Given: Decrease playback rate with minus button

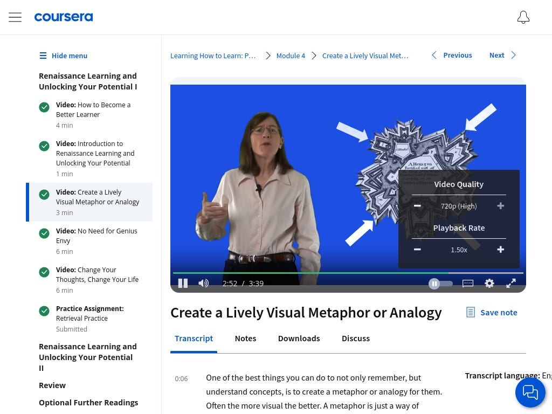Looking at the screenshot, I should click(x=417, y=250).
